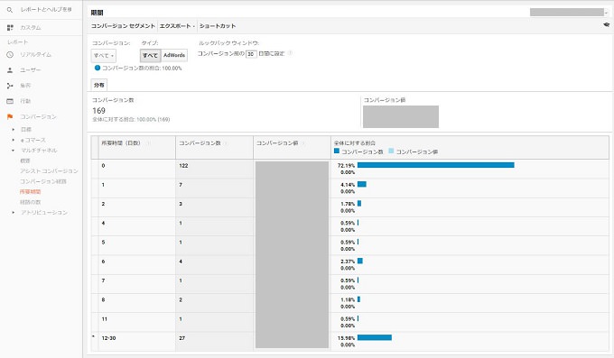Expand the eコマース tree section
The height and width of the screenshot is (358, 614).
point(13,140)
